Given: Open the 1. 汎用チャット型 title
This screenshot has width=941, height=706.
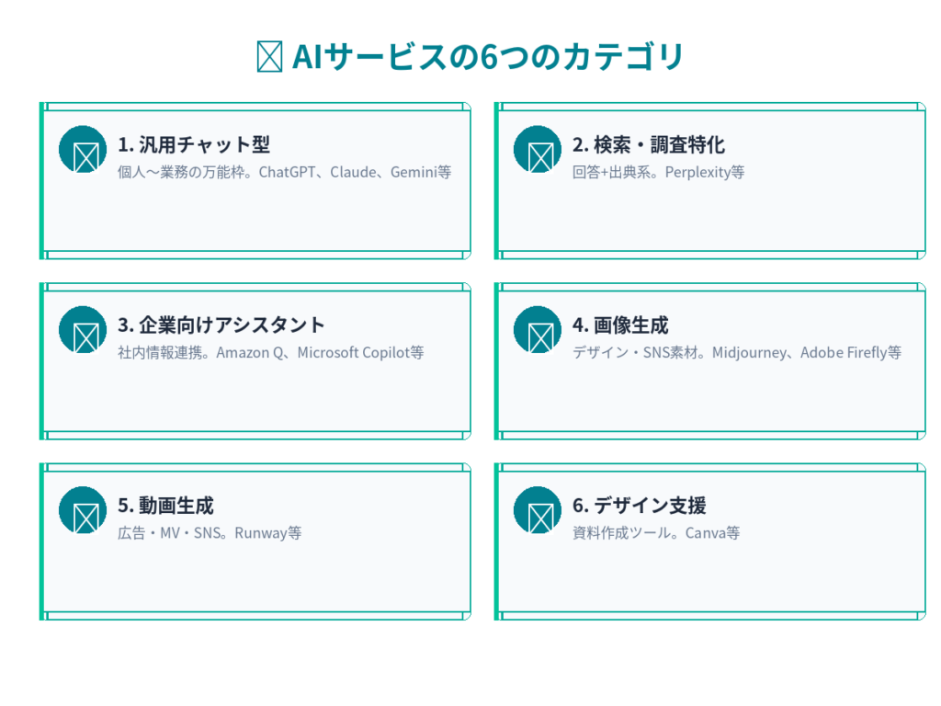Looking at the screenshot, I should point(194,144).
